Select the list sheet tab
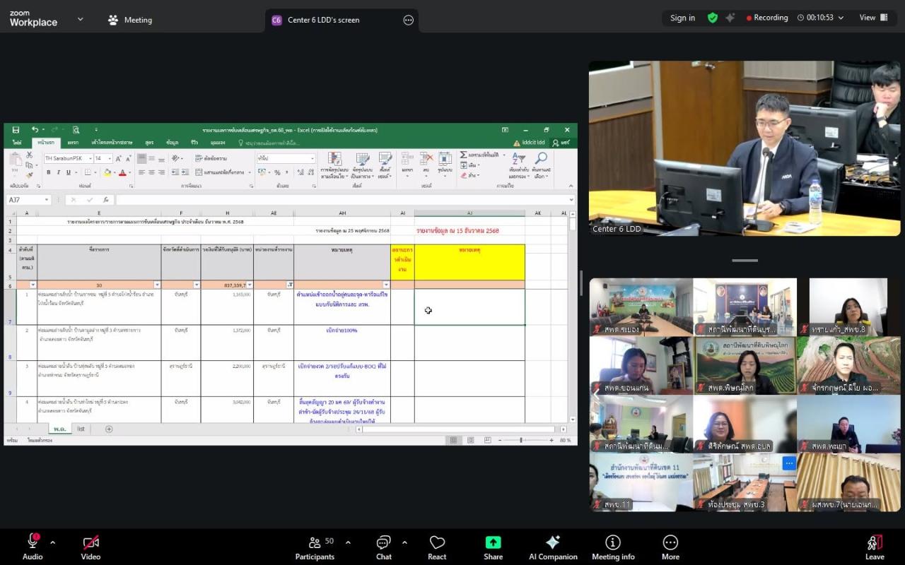 (x=81, y=429)
